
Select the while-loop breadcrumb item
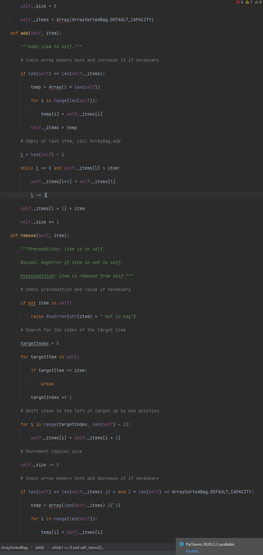78,548
